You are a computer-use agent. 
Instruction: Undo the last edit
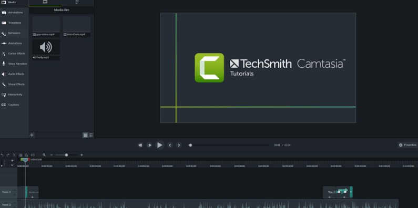coord(2,155)
